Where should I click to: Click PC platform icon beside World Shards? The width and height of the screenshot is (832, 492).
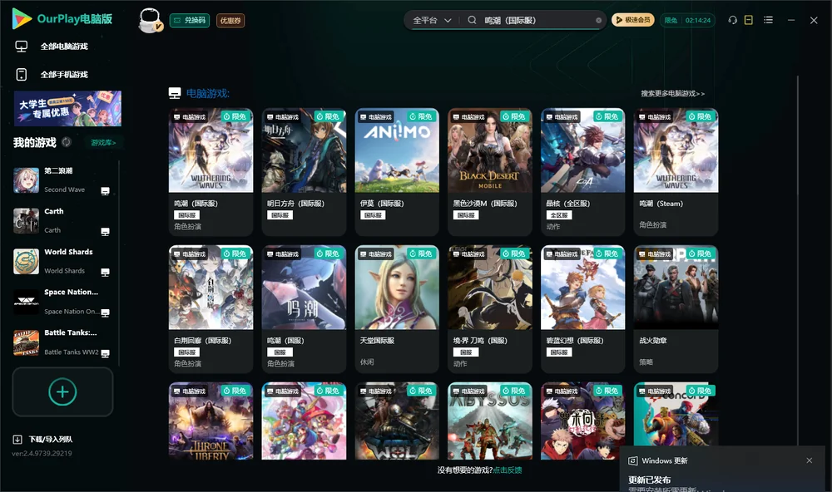click(x=105, y=272)
